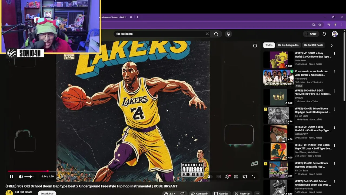
Task: Adjust the volume slider
Action: (x=28, y=177)
